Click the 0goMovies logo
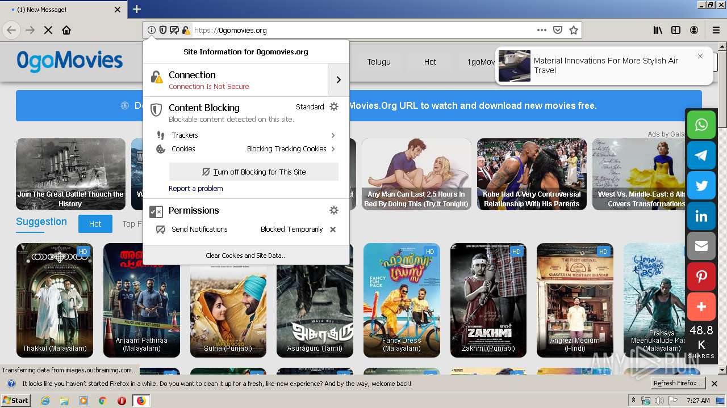Viewport: 727px width, 408px height. click(69, 61)
